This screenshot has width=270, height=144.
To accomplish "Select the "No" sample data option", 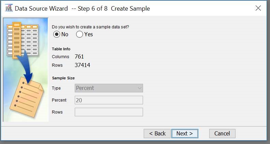I will [x=57, y=34].
